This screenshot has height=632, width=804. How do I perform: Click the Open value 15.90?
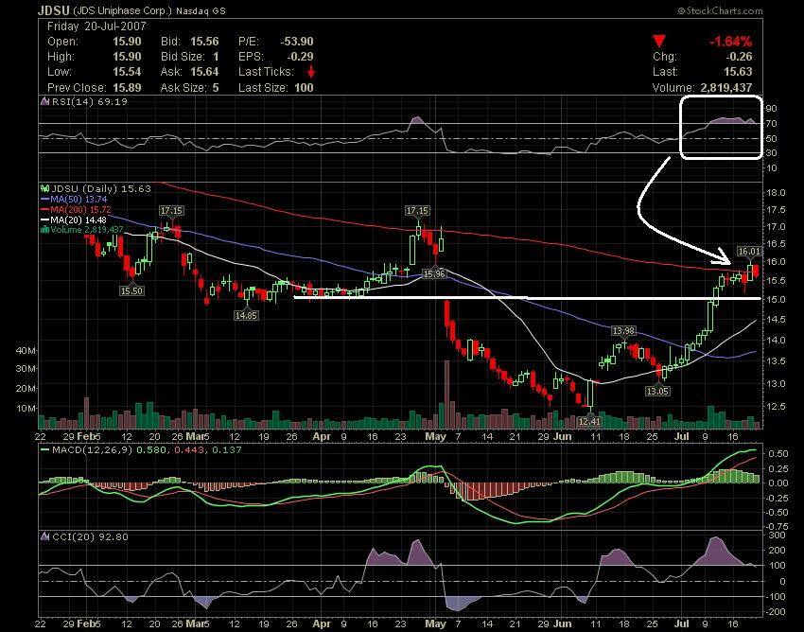[x=127, y=42]
